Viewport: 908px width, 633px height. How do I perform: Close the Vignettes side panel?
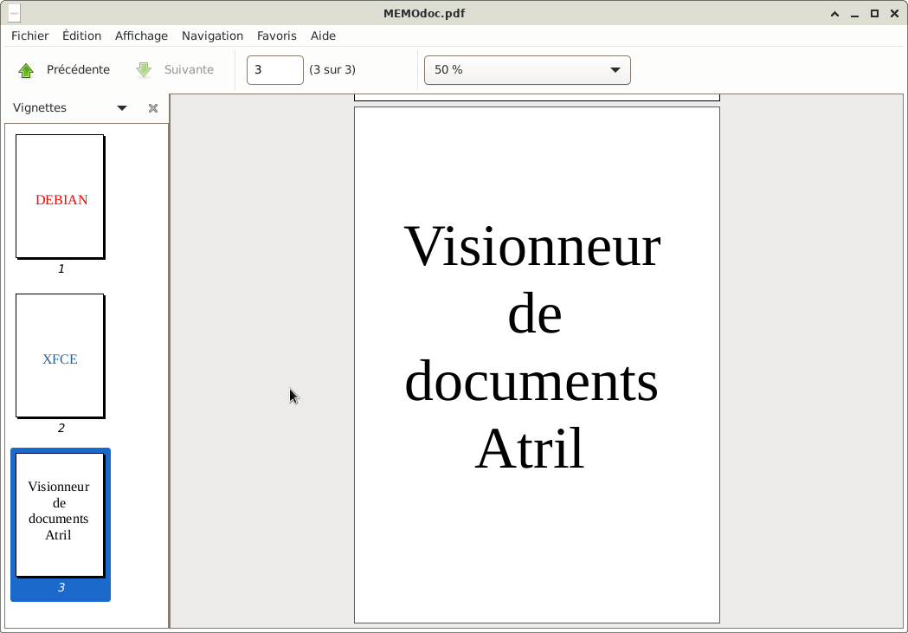[153, 108]
